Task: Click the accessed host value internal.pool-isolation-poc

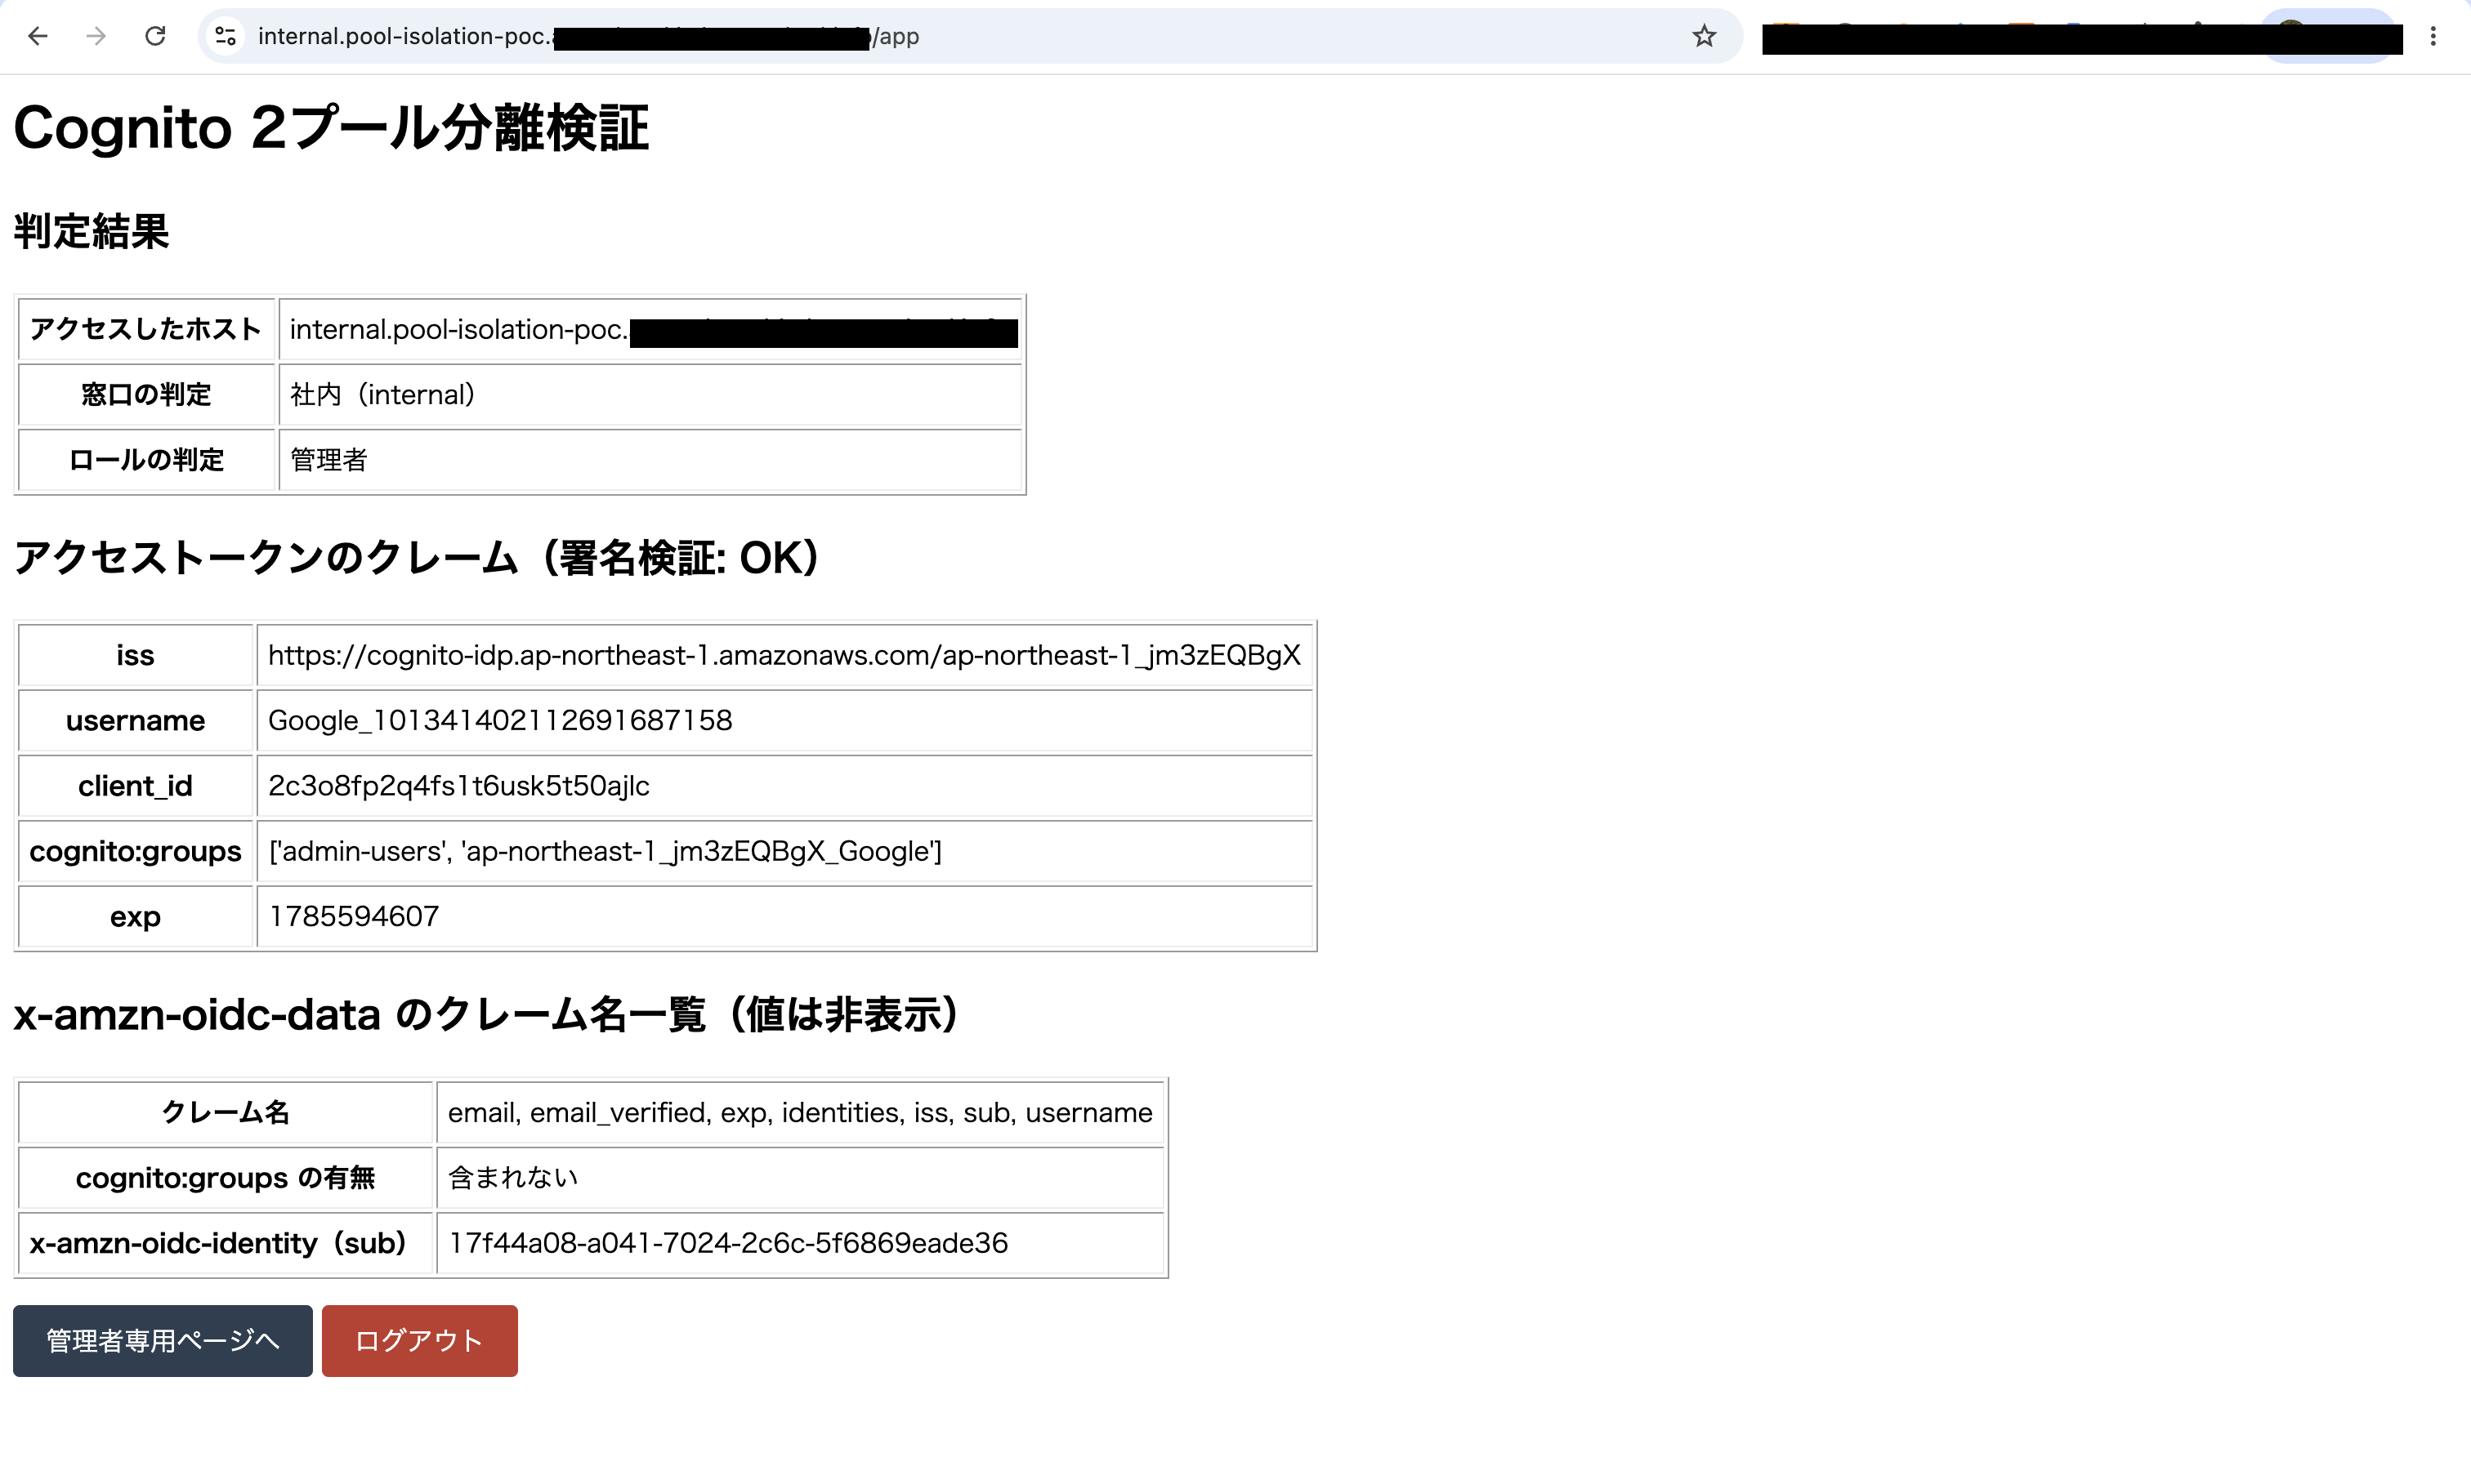Action: click(x=650, y=330)
